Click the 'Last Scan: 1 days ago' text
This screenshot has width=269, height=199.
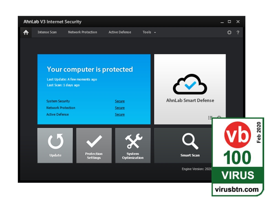[x=63, y=85]
